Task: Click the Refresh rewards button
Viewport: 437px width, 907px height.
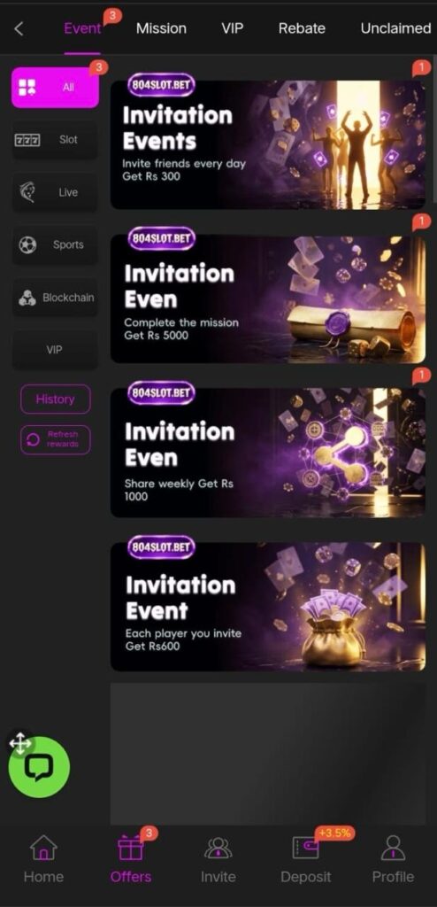Action: coord(56,440)
